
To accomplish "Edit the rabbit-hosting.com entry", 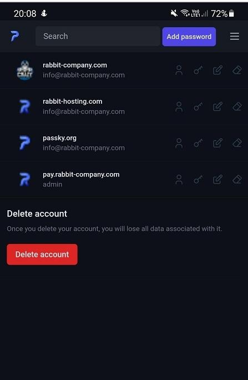I will click(217, 107).
